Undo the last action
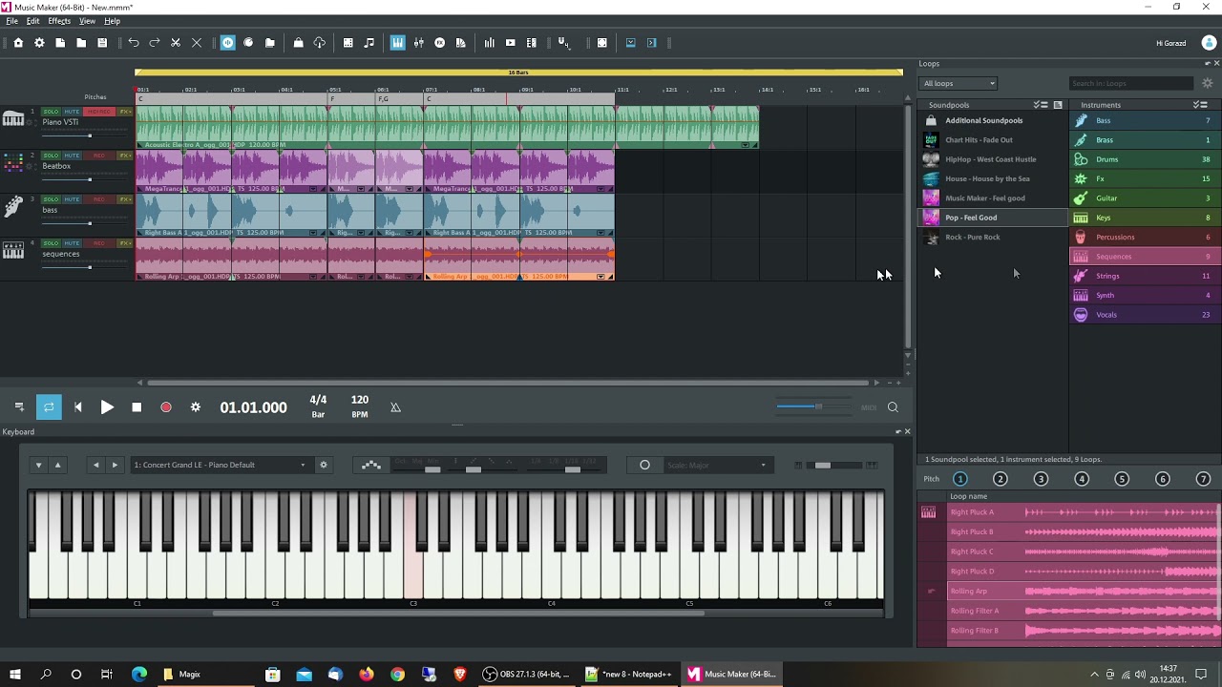The height and width of the screenshot is (687, 1222). [x=134, y=43]
